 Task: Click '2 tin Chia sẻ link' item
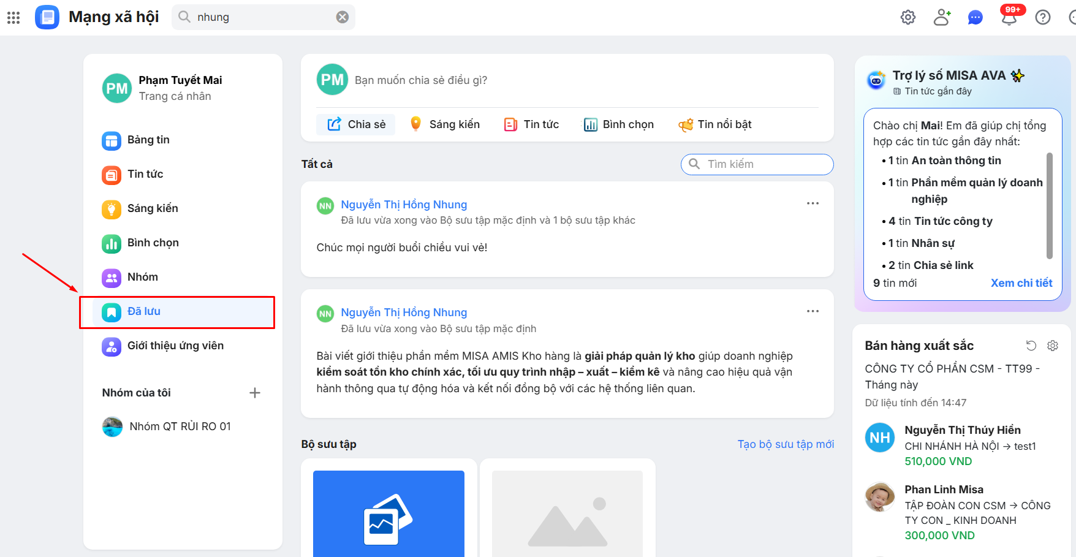tap(931, 265)
